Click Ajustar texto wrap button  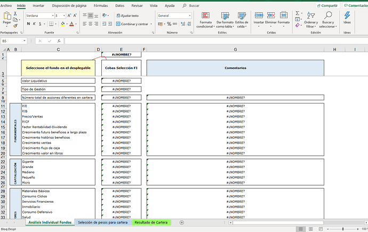(x=127, y=15)
